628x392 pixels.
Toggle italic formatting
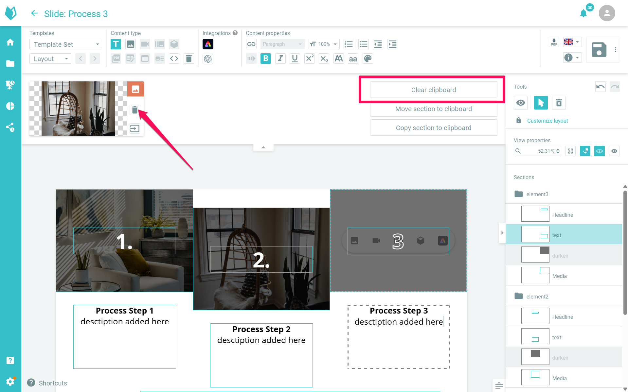click(x=280, y=59)
